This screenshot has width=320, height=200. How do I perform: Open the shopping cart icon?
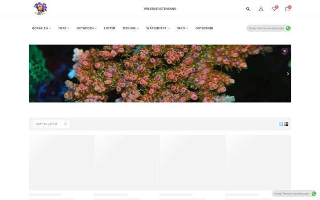pyautogui.click(x=288, y=9)
